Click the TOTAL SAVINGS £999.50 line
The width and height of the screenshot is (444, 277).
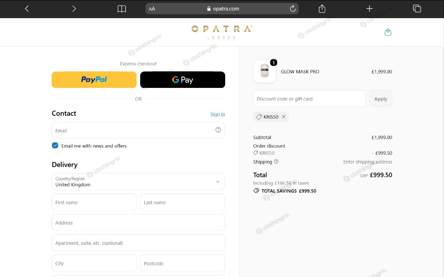click(x=285, y=191)
